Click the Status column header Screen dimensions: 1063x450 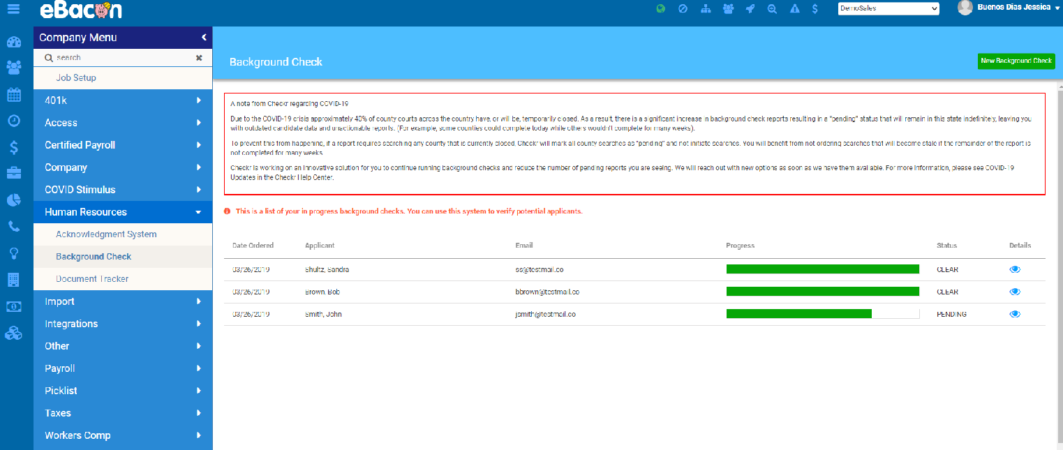point(946,246)
